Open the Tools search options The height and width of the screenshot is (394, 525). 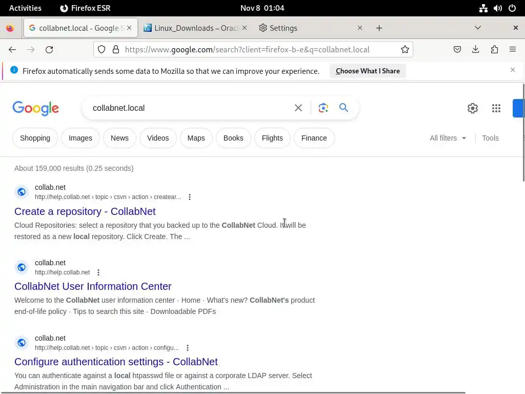click(490, 138)
